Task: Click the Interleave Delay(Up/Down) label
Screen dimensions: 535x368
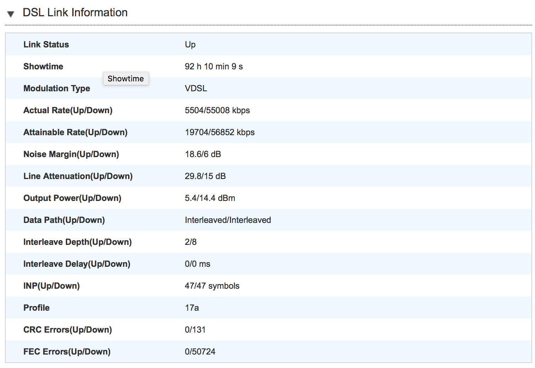Action: point(76,264)
